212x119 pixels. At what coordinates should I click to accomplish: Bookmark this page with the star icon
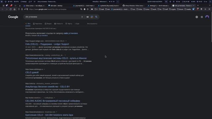tap(88, 9)
